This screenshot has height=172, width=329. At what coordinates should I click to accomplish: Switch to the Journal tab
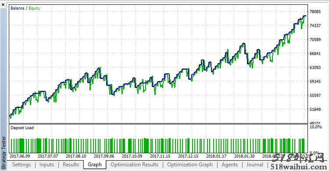point(255,165)
